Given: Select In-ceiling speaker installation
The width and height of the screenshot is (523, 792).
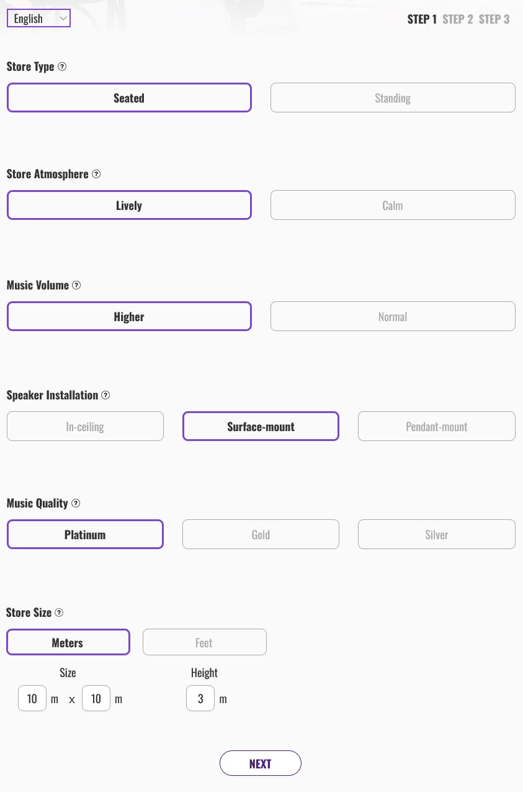Looking at the screenshot, I should click(85, 426).
